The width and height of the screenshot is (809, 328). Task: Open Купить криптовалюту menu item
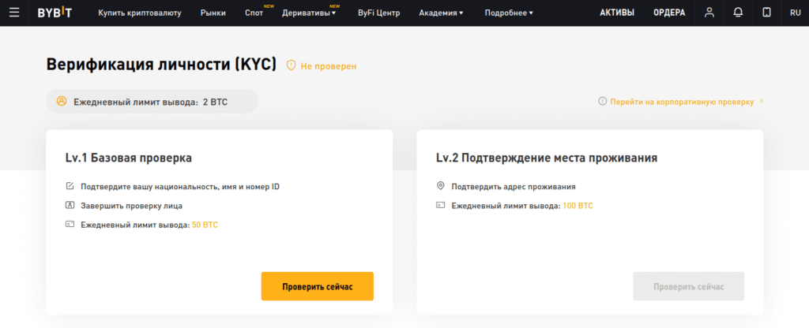pos(139,13)
